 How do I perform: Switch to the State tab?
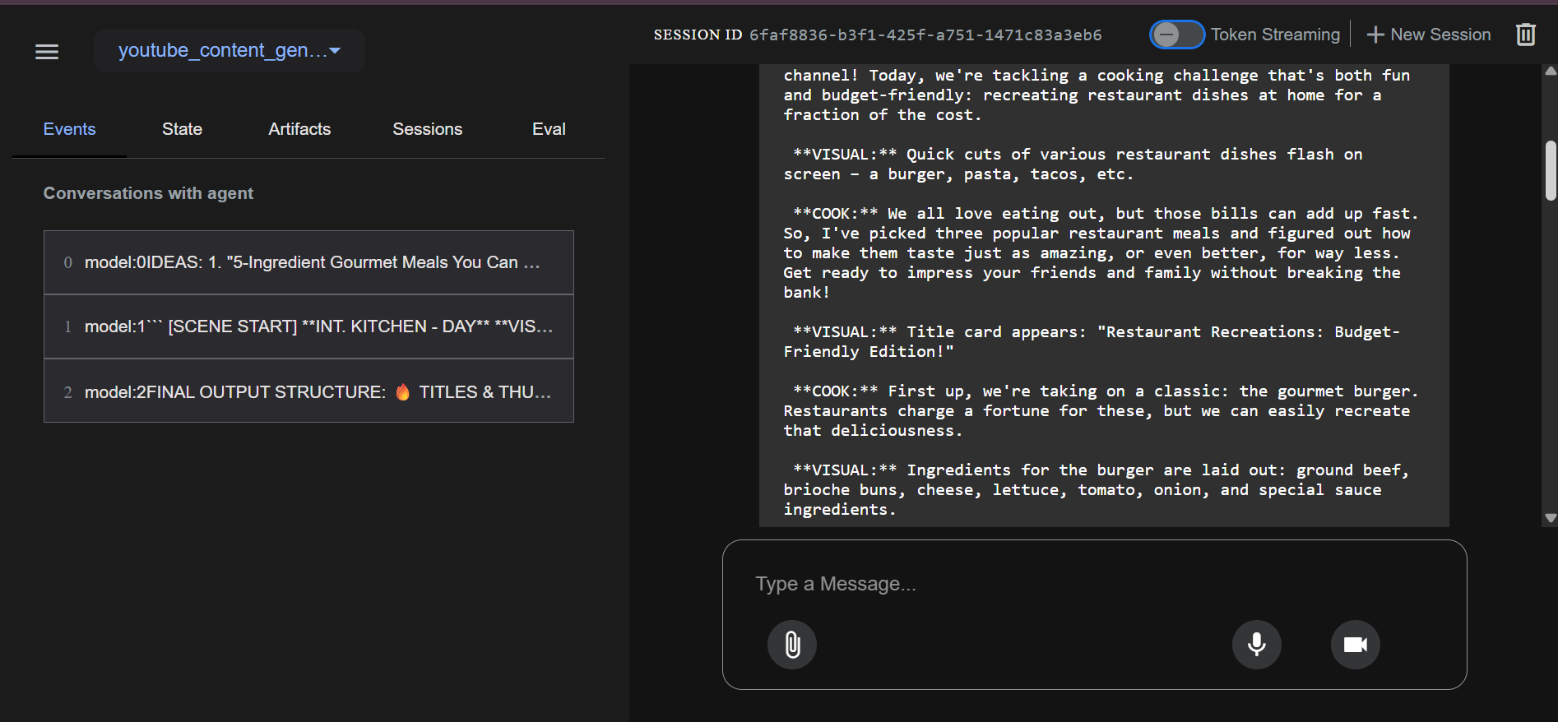[182, 129]
